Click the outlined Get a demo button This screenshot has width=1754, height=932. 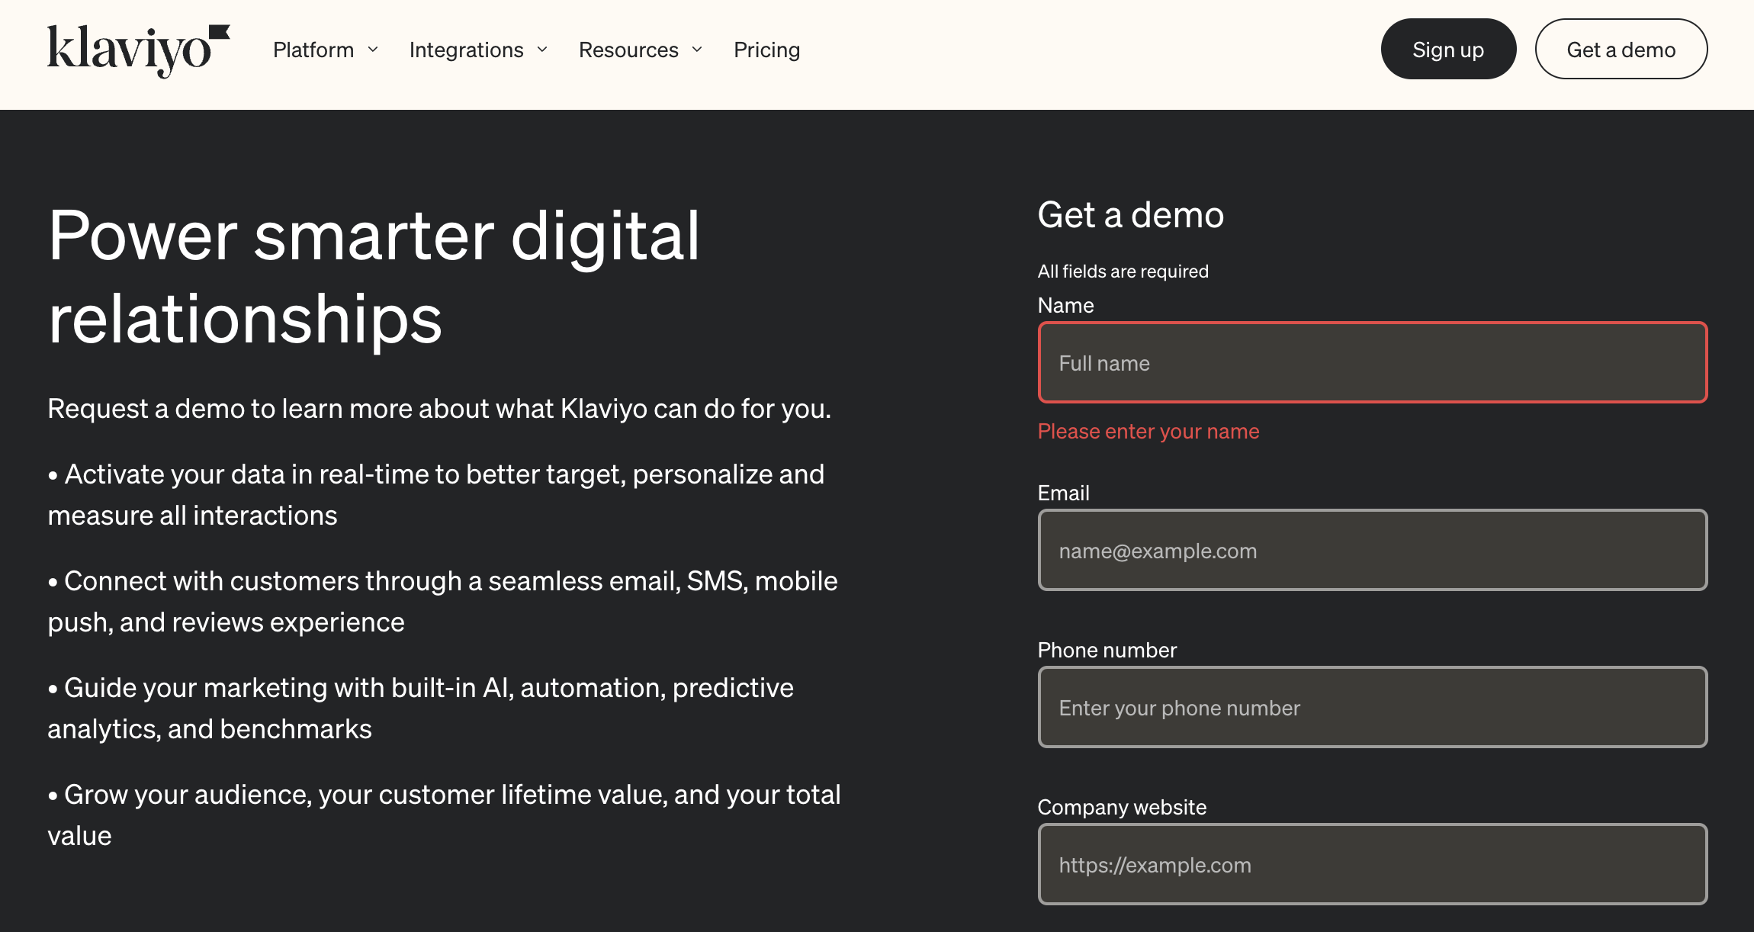1621,50
